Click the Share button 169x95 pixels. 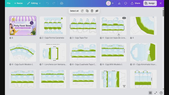point(135,3)
